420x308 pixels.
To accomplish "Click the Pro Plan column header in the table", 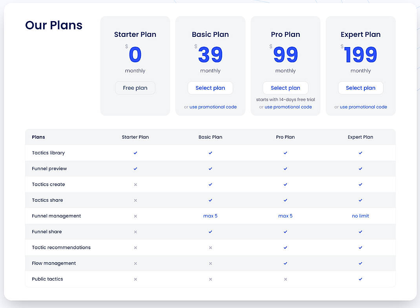I will click(285, 137).
